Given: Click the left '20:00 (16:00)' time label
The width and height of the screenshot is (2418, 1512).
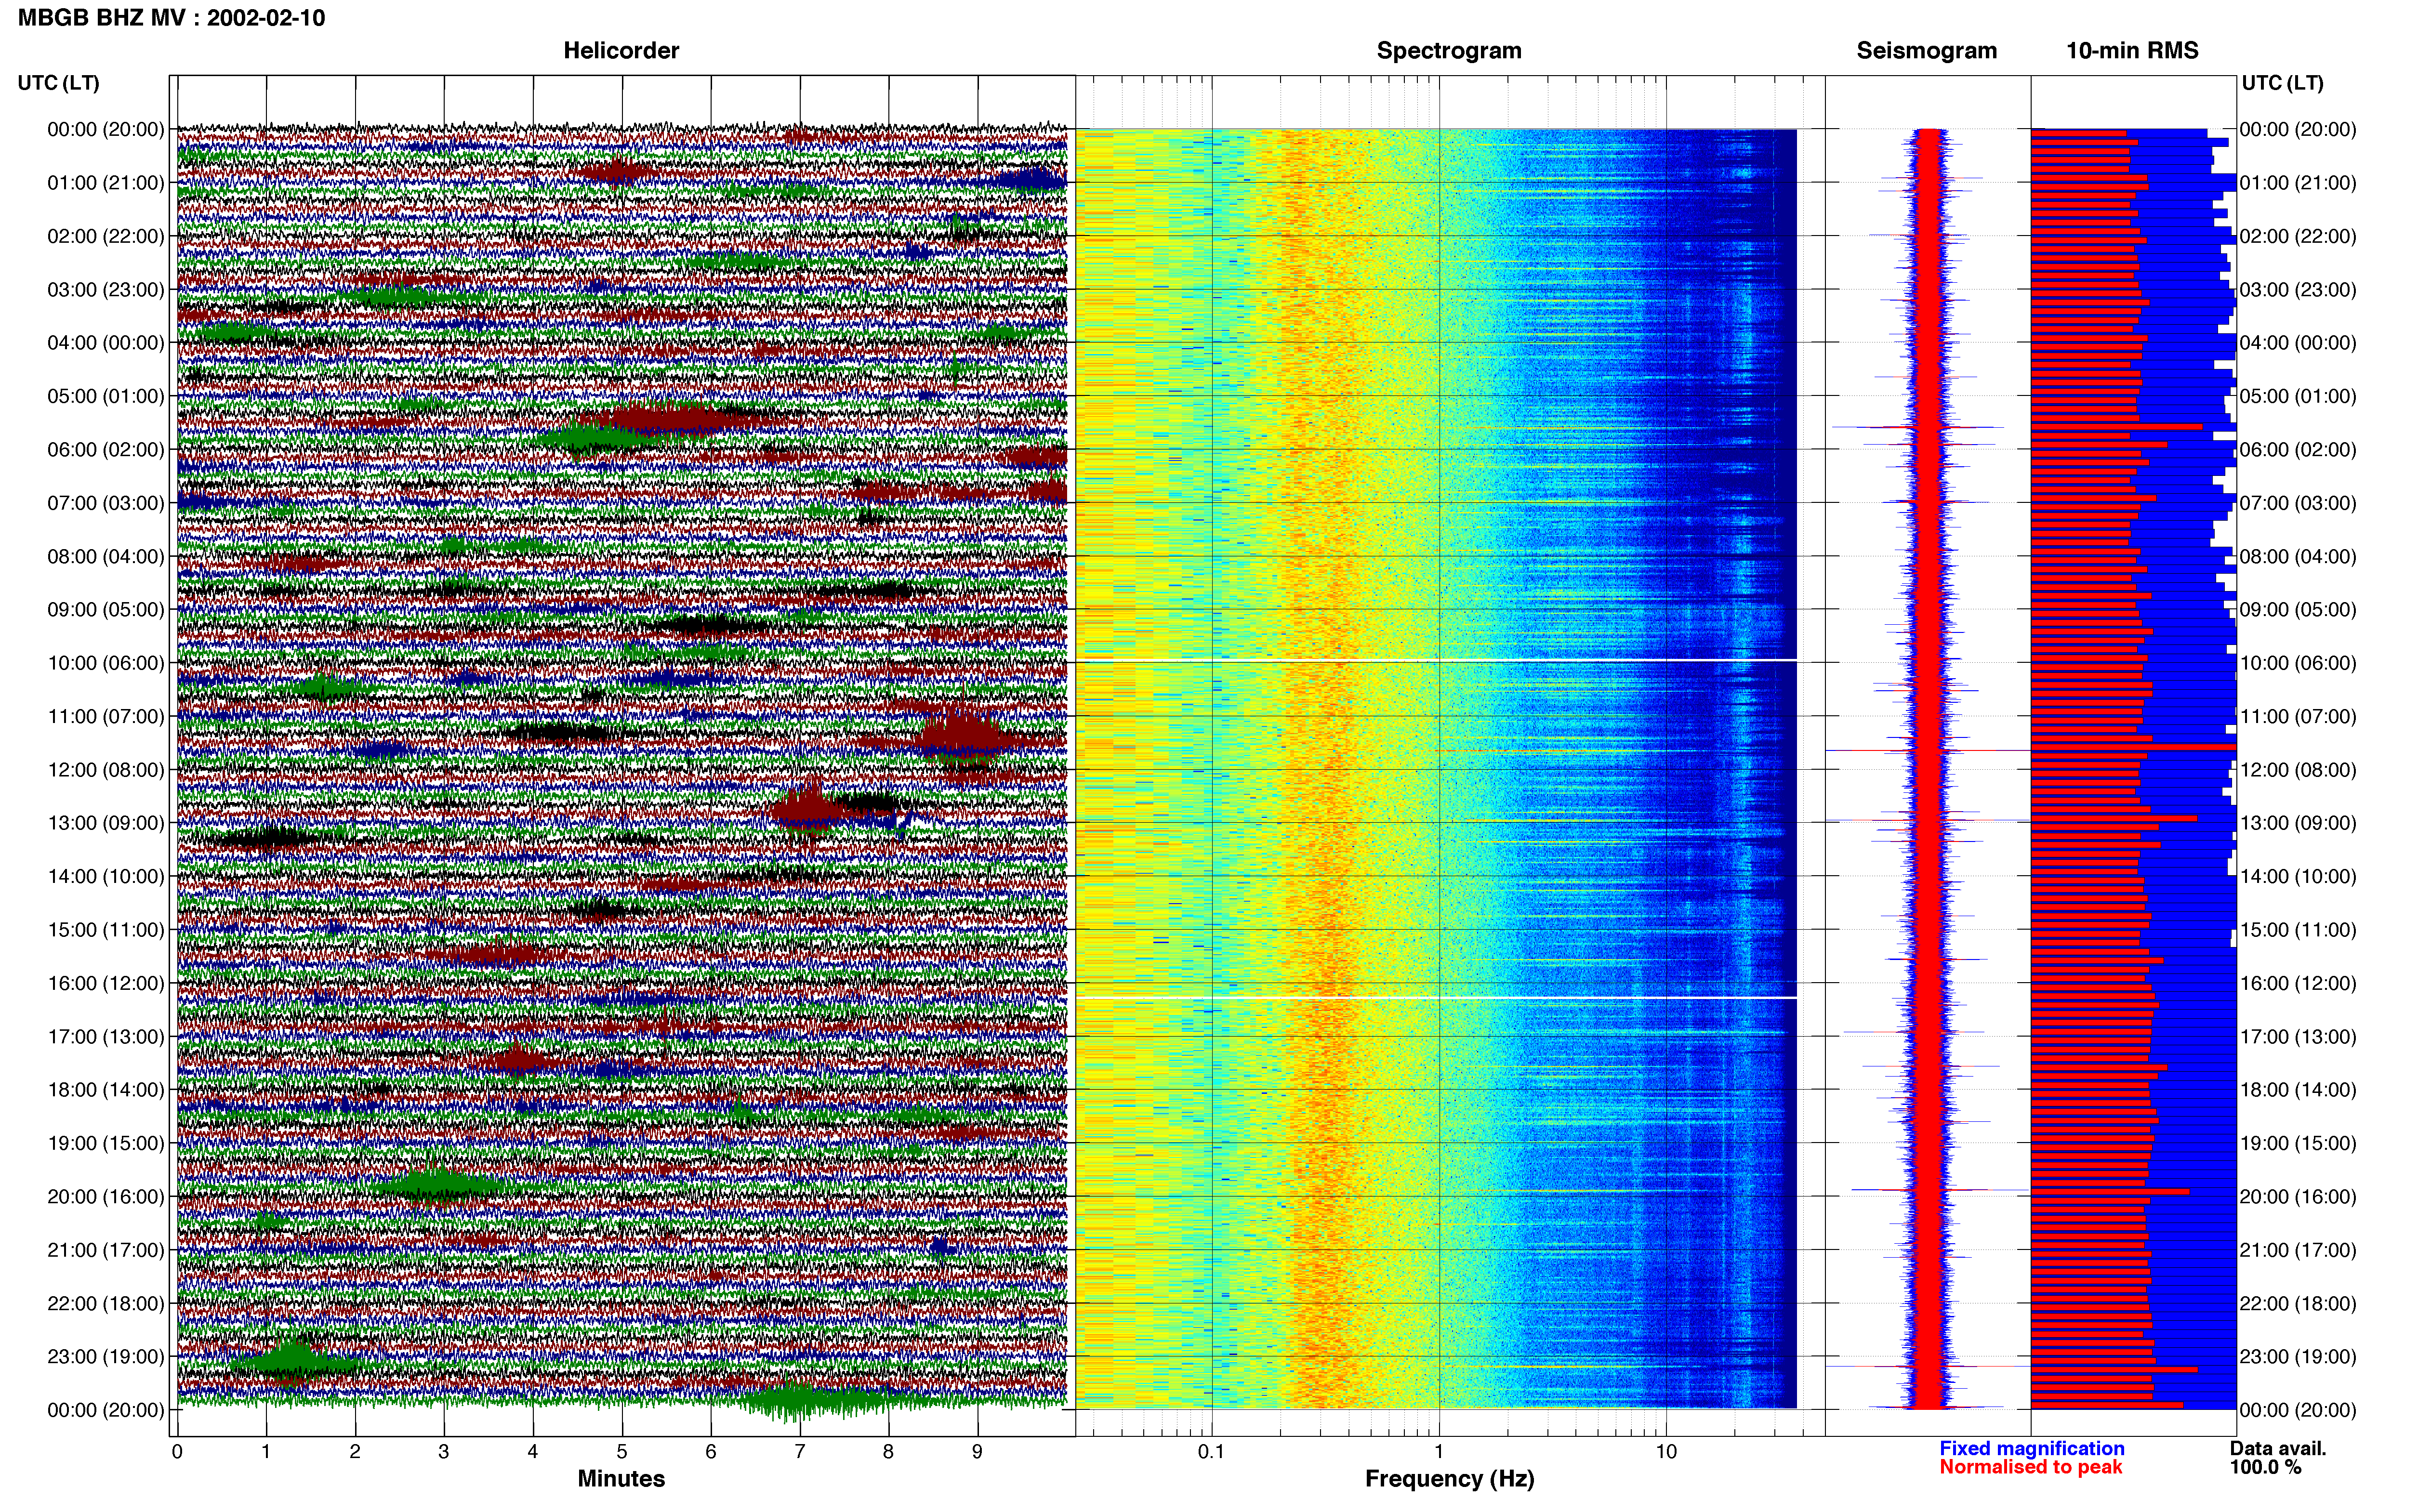Looking at the screenshot, I should [x=106, y=1197].
